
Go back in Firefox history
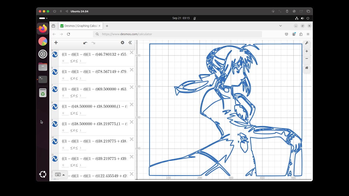(54, 34)
